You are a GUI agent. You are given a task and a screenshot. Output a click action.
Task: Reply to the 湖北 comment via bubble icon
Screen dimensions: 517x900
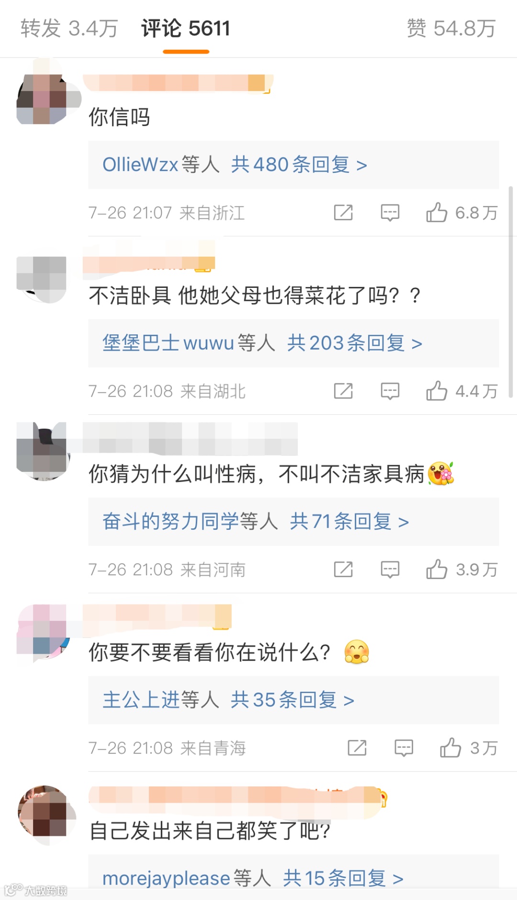390,391
